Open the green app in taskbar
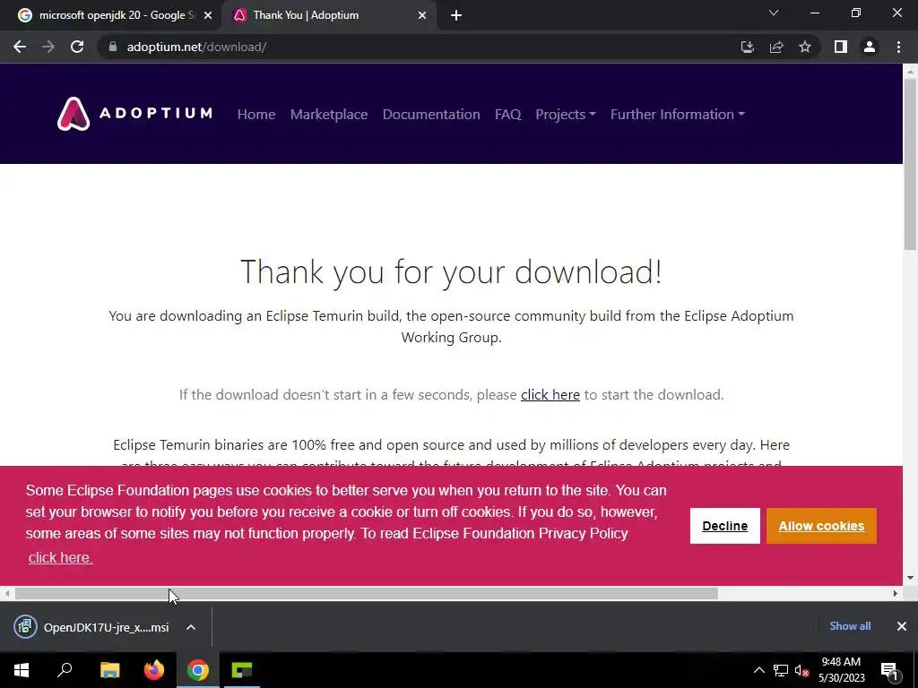 tap(242, 670)
